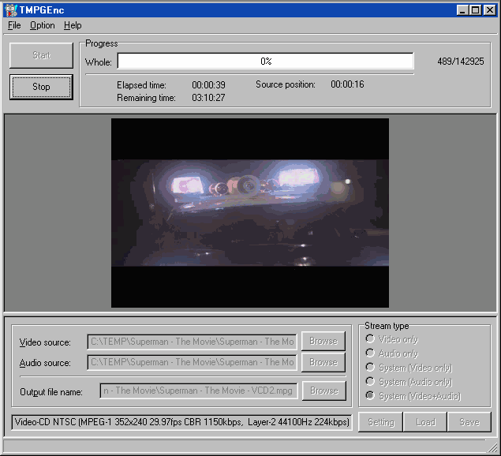
Task: Select System (Video only) stream type
Action: (x=369, y=368)
